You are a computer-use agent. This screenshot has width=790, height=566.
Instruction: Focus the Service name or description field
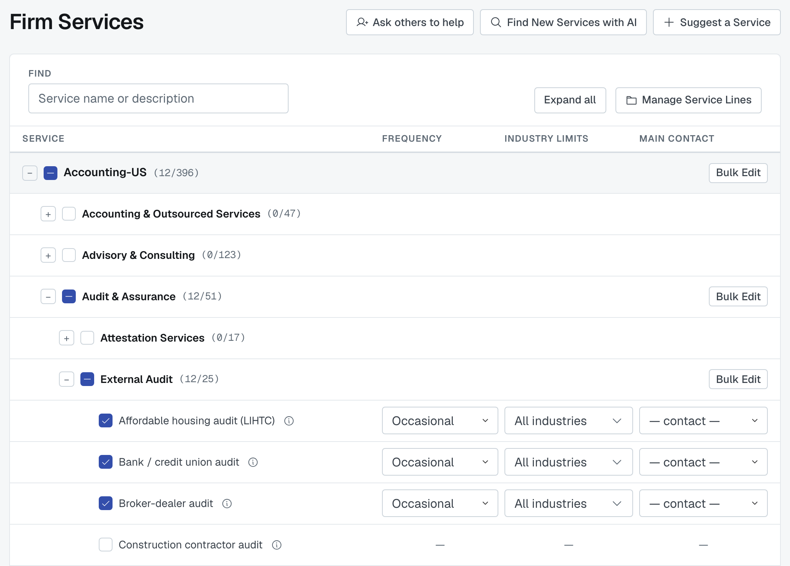(158, 98)
